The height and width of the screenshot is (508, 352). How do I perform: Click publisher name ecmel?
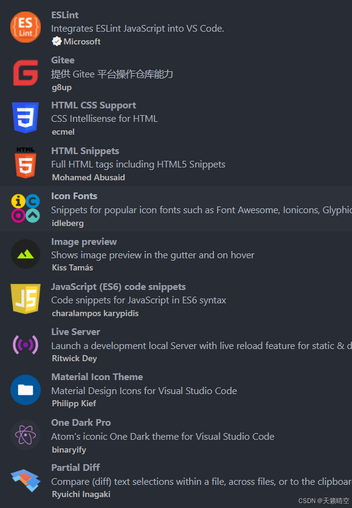[63, 132]
